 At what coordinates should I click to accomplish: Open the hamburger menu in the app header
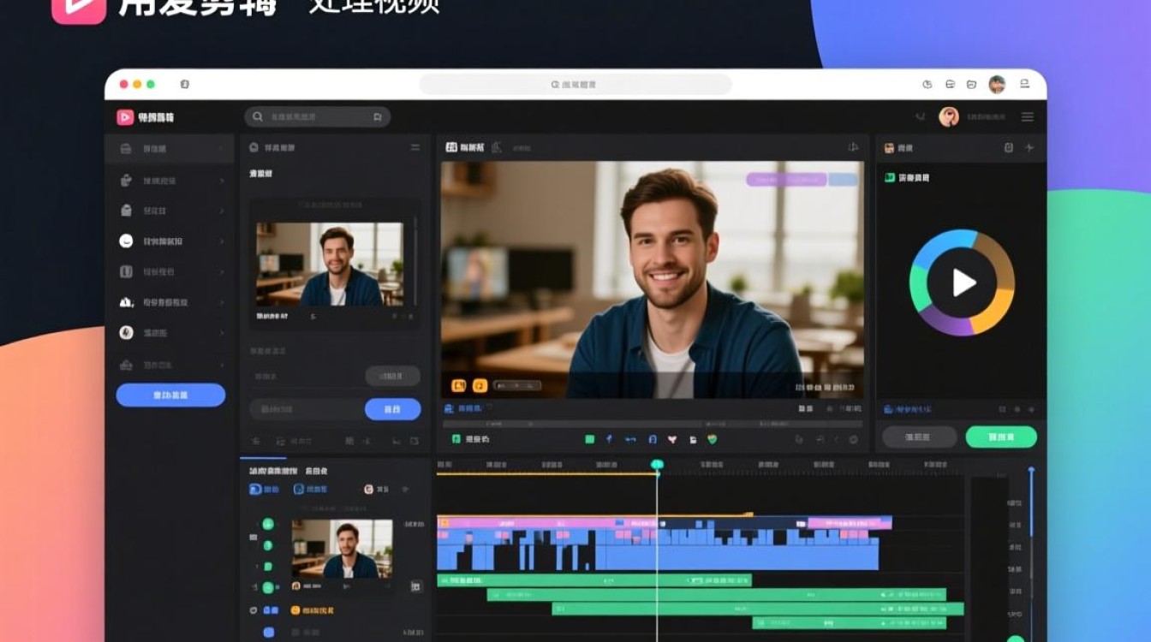click(1028, 117)
